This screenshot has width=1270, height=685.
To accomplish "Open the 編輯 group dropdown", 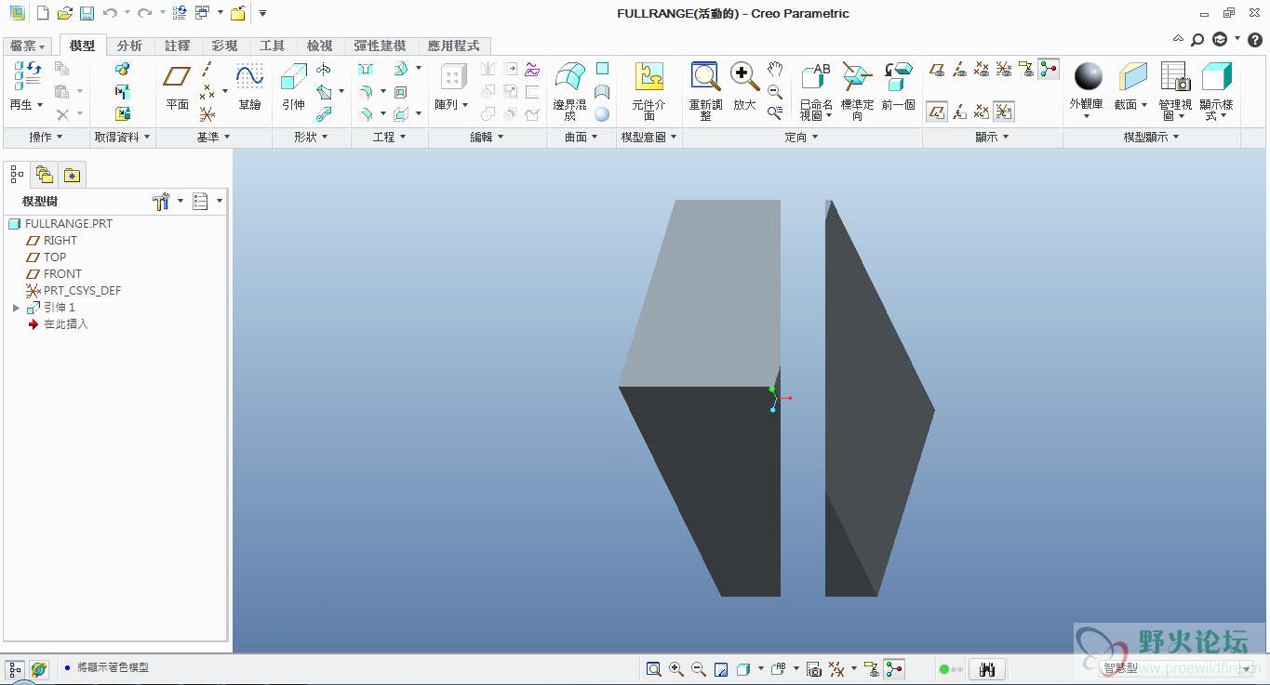I will click(x=487, y=138).
